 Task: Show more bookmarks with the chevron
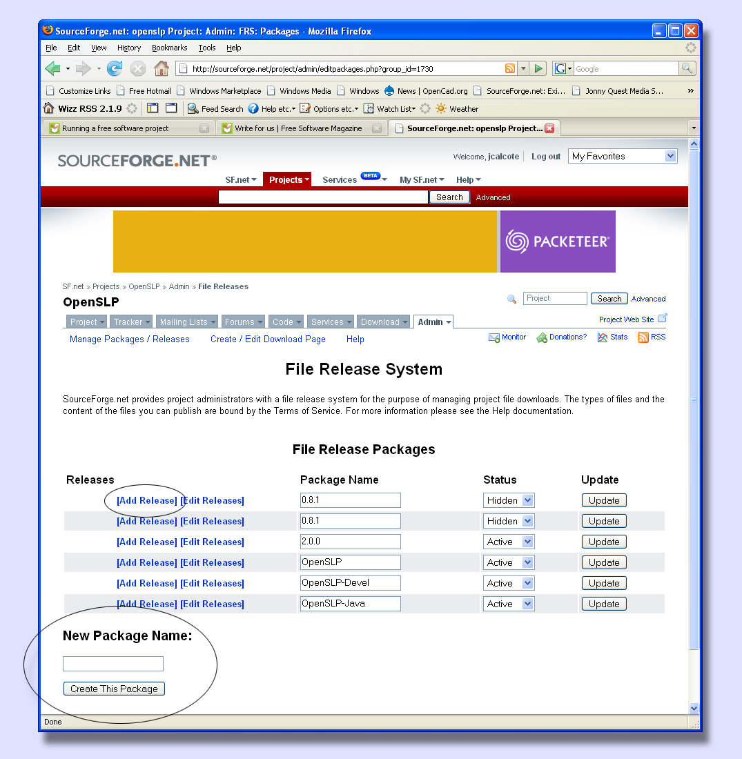click(x=690, y=90)
